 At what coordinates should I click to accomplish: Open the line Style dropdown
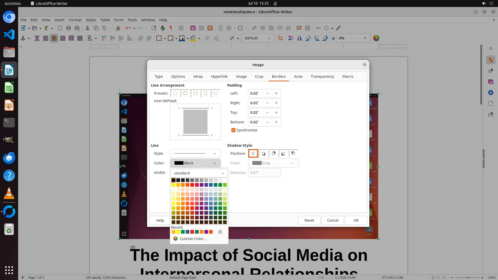[x=195, y=153]
